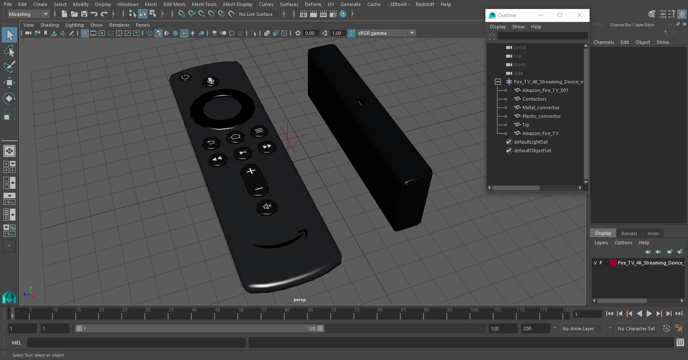Open the viewport Shading menu
The height and width of the screenshot is (360, 688).
point(49,25)
